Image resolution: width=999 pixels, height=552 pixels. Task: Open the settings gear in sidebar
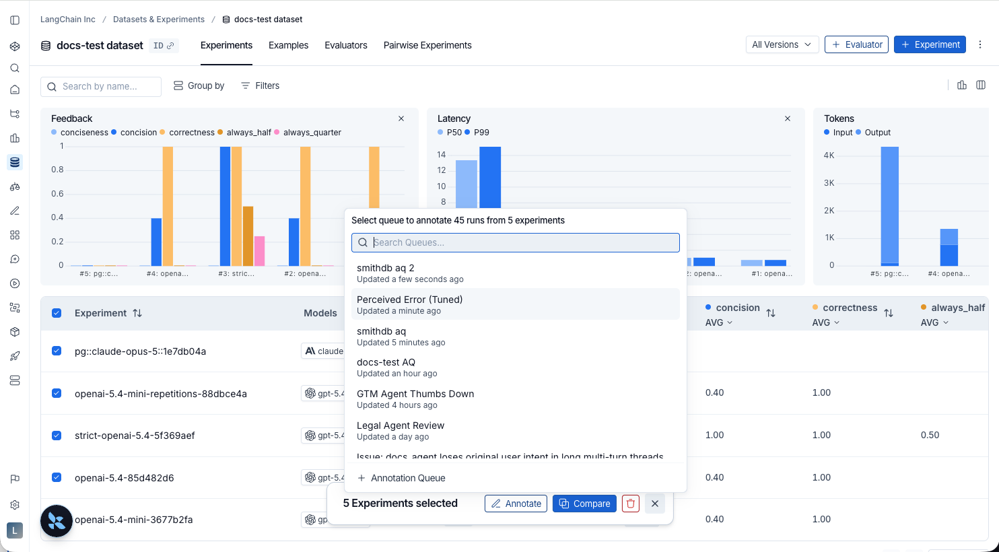(x=15, y=505)
